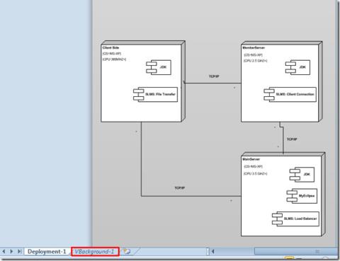The image size is (340, 261).
Task: Click the horizontal scrollbar thumb
Action: pyautogui.click(x=296, y=251)
